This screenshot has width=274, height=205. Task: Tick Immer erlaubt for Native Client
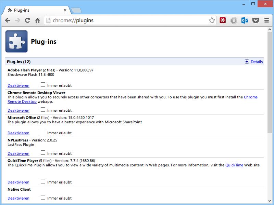pyautogui.click(x=43, y=197)
